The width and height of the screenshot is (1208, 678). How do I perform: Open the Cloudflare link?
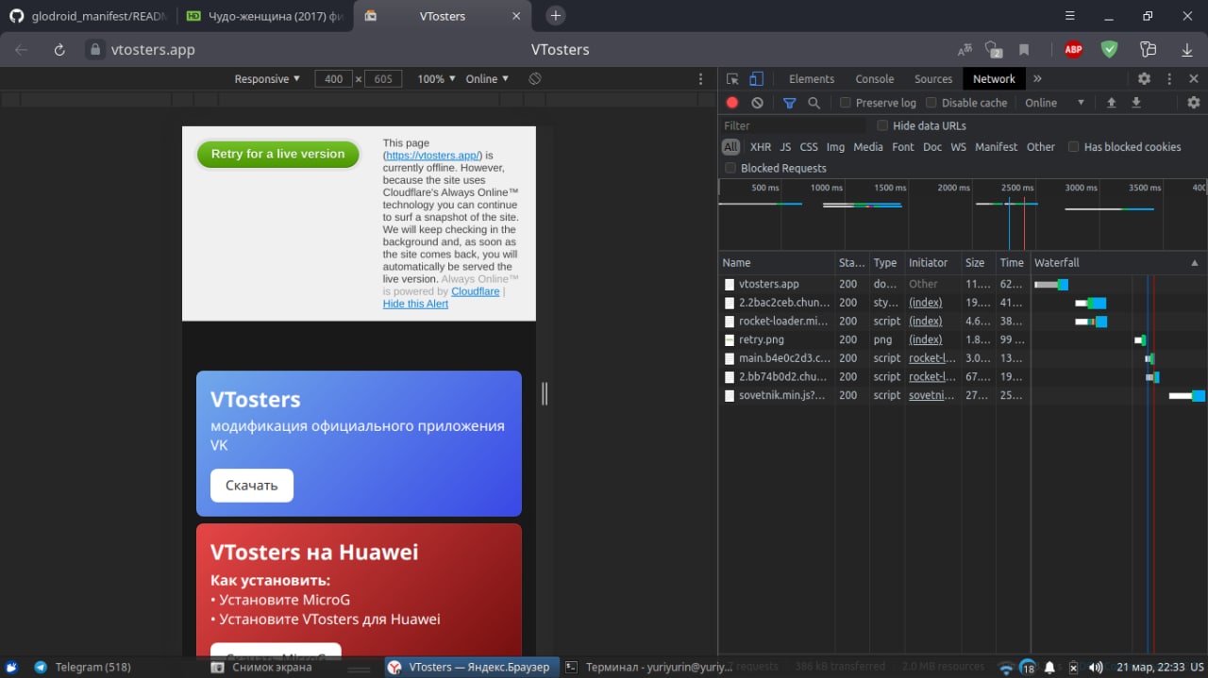tap(476, 291)
